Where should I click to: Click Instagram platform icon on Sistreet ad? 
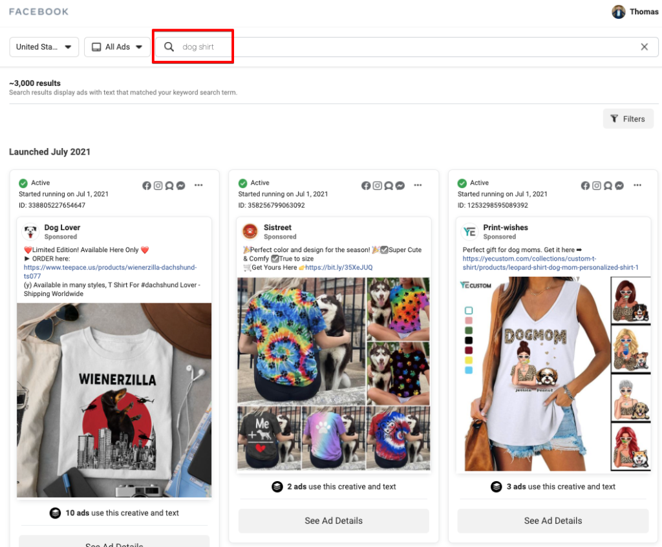click(x=378, y=186)
